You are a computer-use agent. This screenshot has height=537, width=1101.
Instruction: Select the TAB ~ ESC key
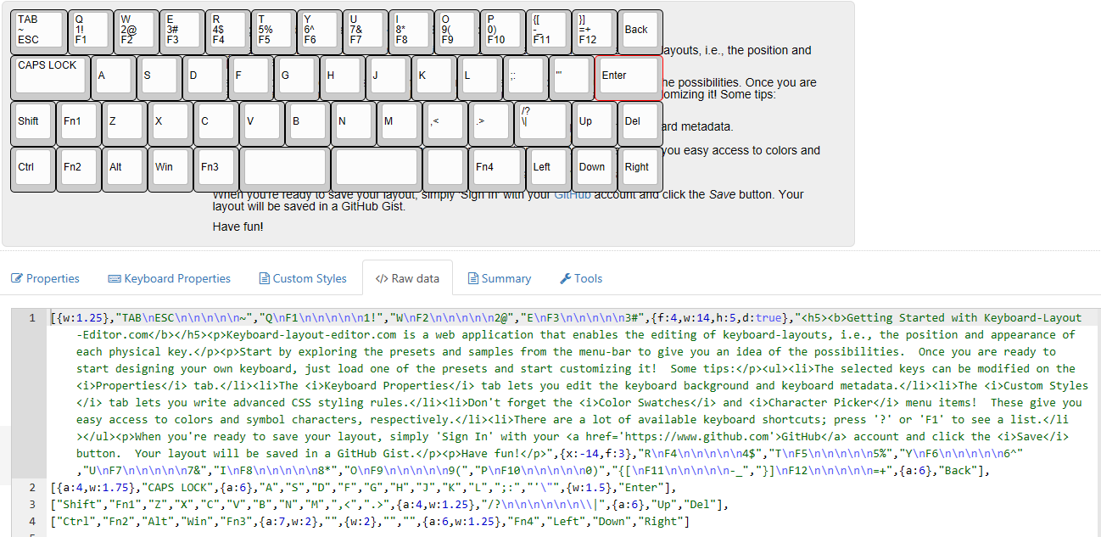39,32
